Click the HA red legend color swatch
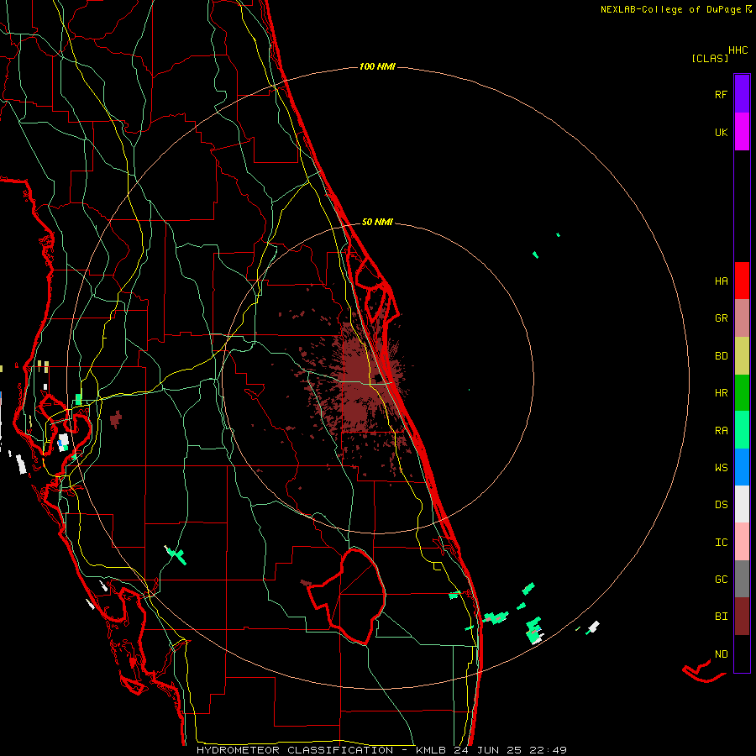 coord(742,281)
